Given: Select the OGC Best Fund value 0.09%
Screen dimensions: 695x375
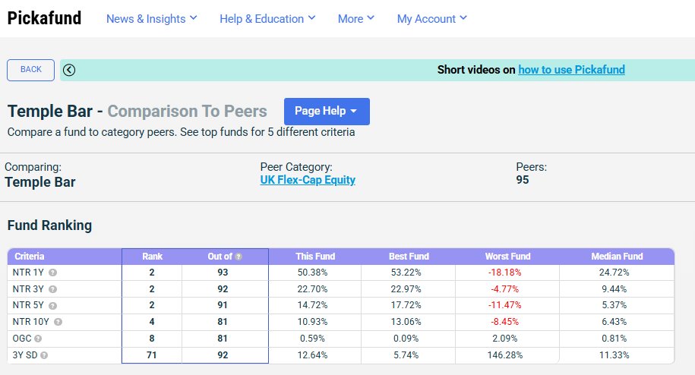Looking at the screenshot, I should 406,339.
